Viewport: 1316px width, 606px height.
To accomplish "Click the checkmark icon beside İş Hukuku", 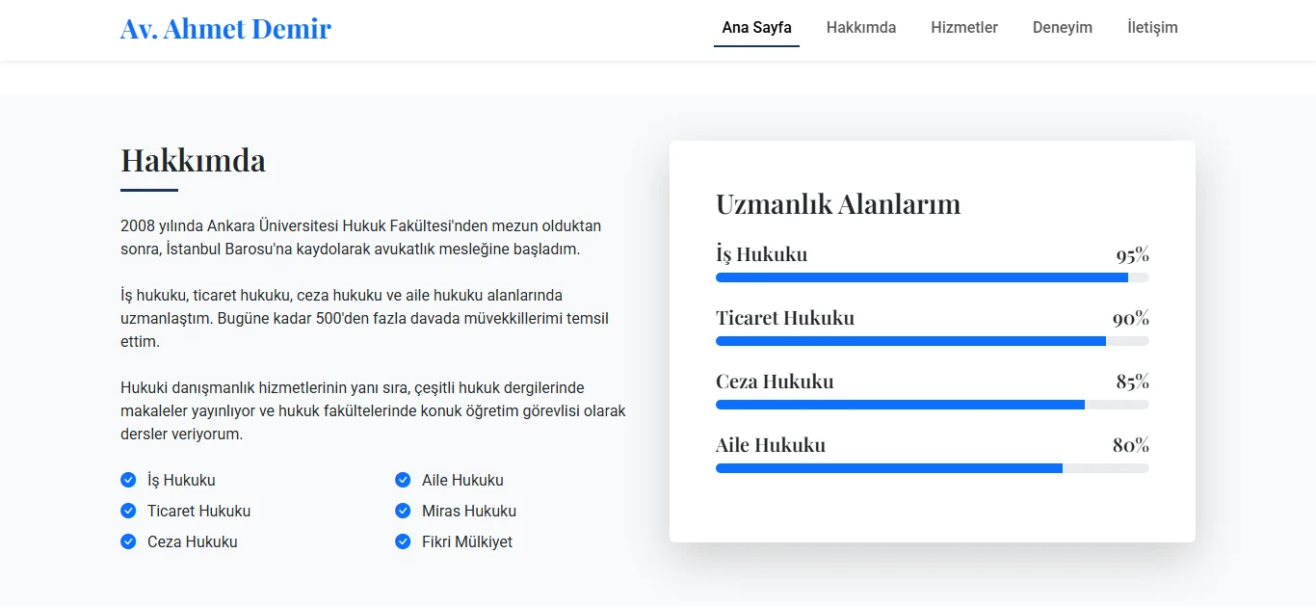I will [x=128, y=480].
